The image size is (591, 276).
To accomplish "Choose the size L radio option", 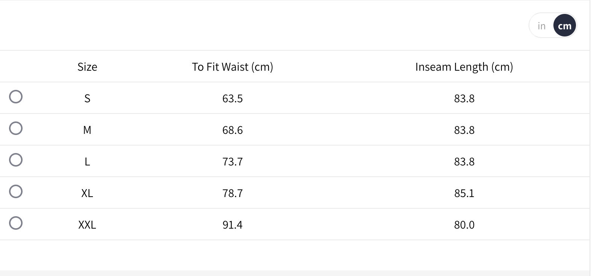I will pyautogui.click(x=16, y=160).
